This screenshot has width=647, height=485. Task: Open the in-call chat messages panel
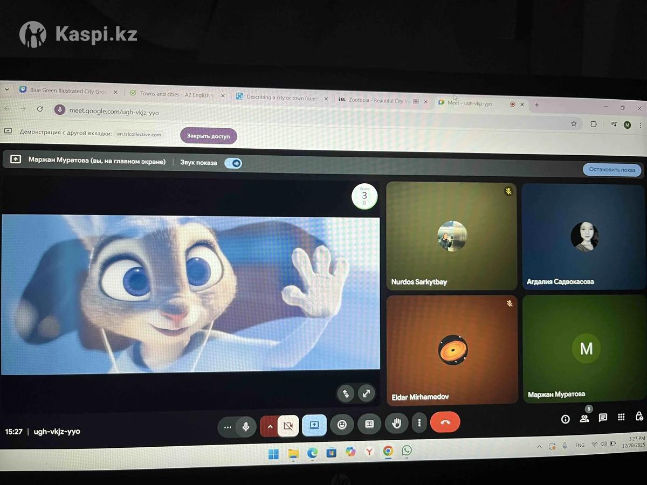[603, 418]
